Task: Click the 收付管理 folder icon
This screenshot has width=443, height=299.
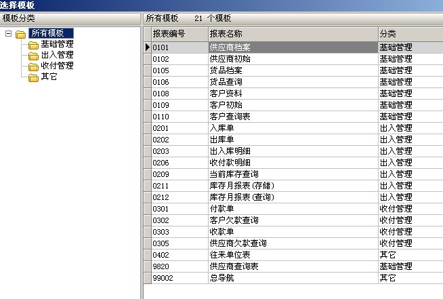Action: [33, 66]
